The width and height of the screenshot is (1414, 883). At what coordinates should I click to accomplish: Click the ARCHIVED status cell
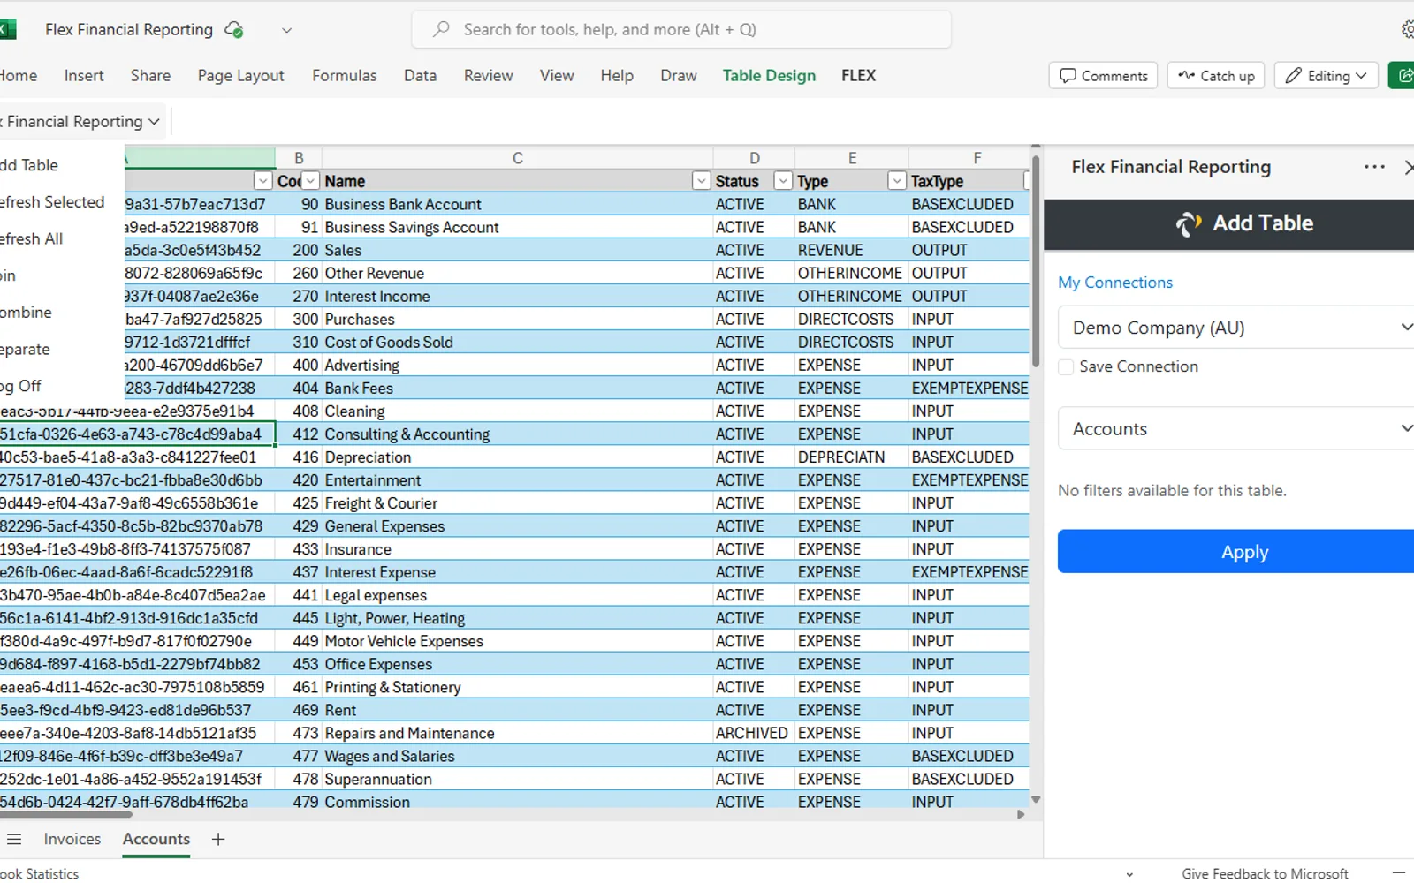click(753, 733)
